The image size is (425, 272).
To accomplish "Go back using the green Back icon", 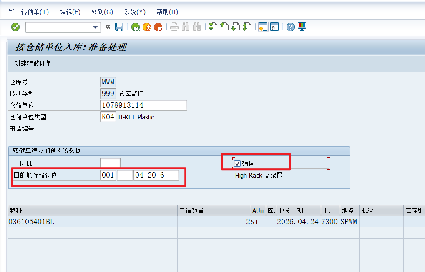I will coord(136,27).
